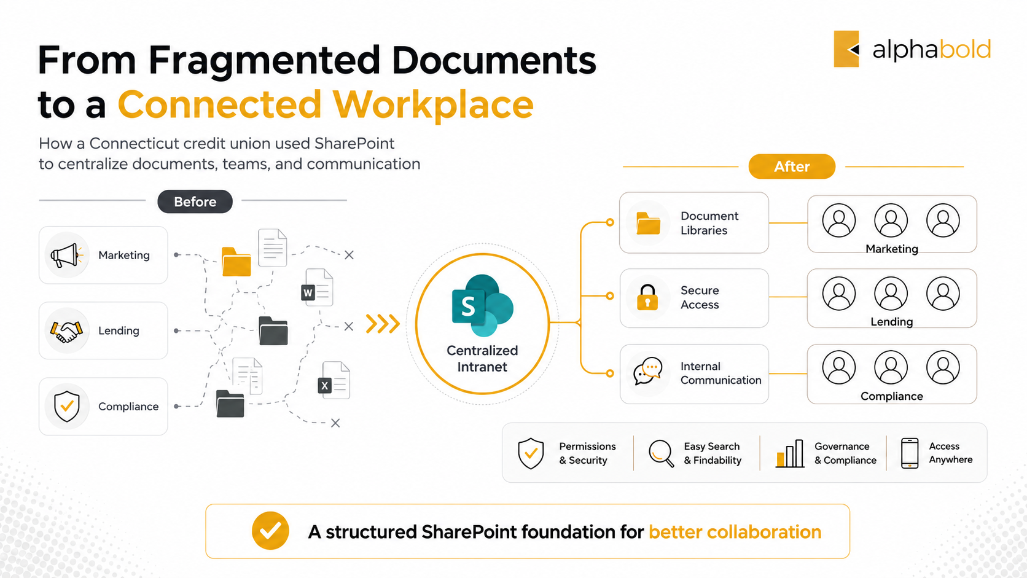Click the 'better collaboration' orange text
Viewport: 1027px width, 578px height.
click(735, 531)
